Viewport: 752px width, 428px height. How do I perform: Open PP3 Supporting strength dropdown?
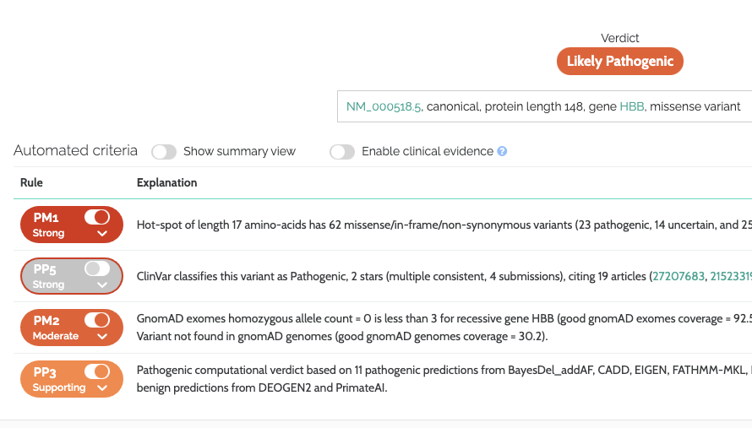[102, 387]
